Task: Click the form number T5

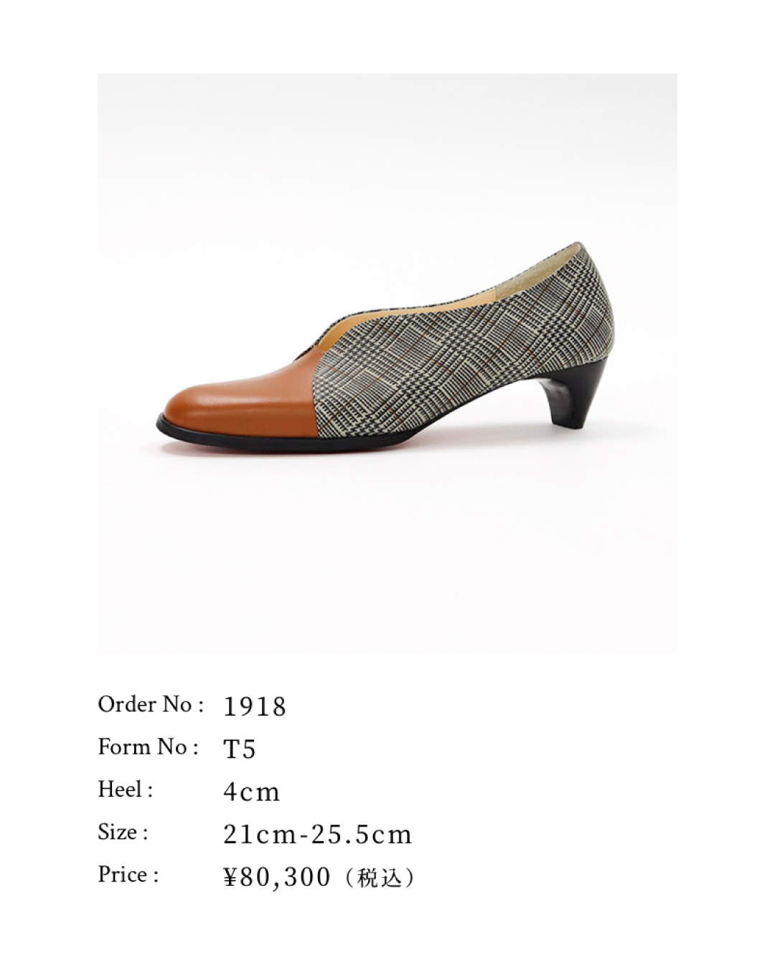Action: (x=240, y=749)
